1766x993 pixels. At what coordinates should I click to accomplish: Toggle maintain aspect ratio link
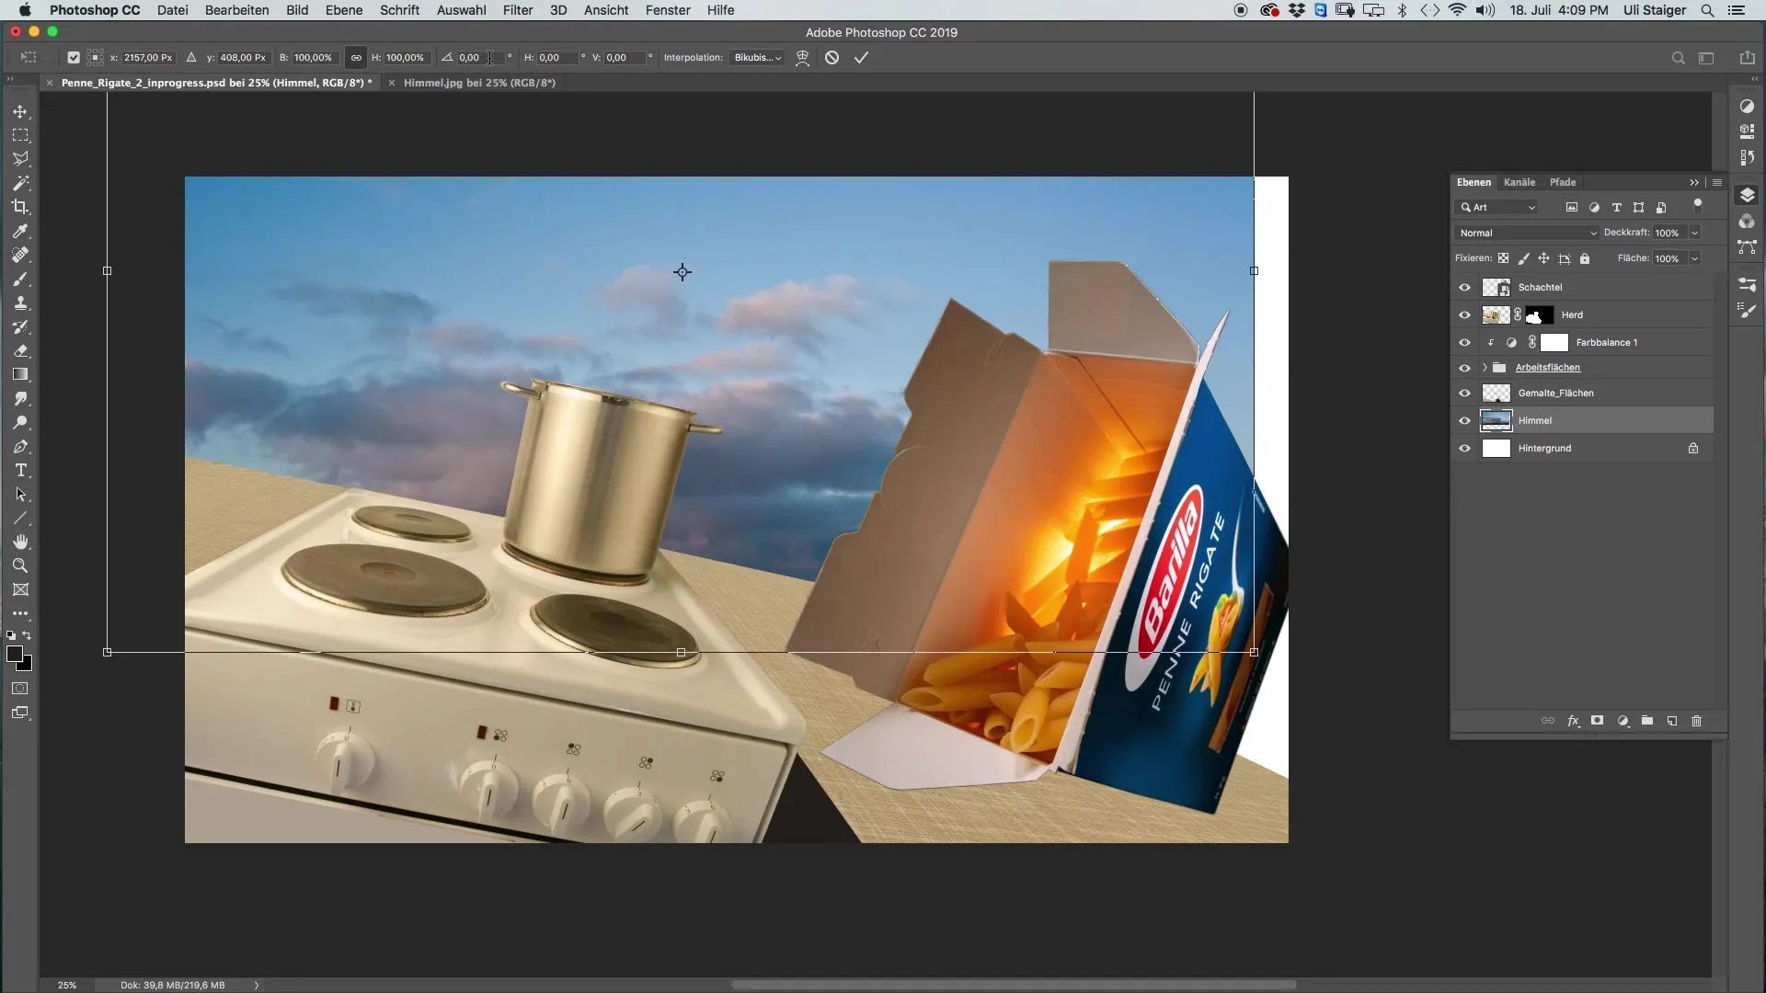(356, 57)
